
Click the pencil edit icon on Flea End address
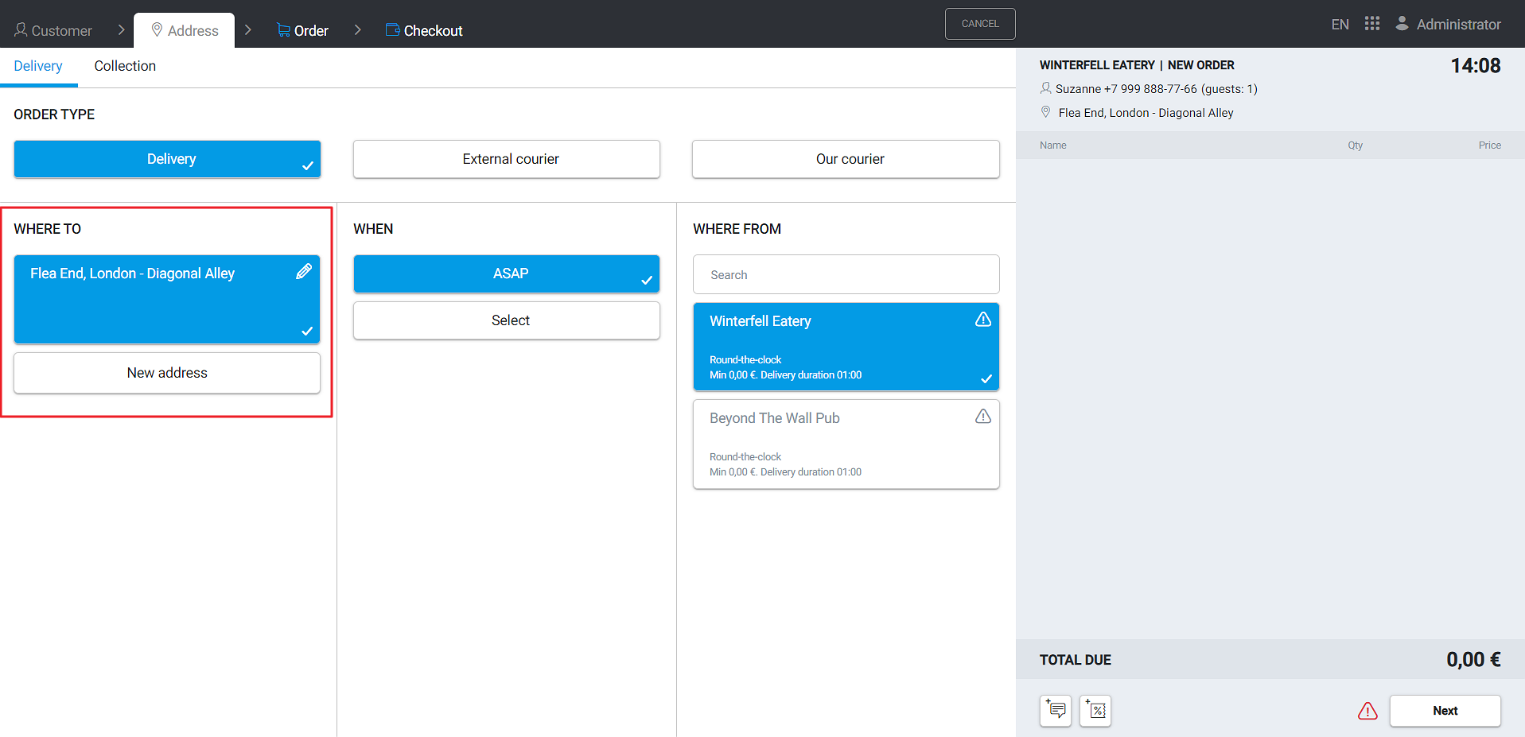coord(304,272)
